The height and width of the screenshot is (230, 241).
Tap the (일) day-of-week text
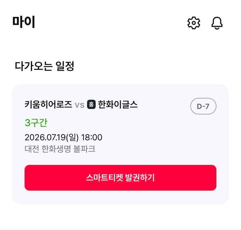(72, 137)
